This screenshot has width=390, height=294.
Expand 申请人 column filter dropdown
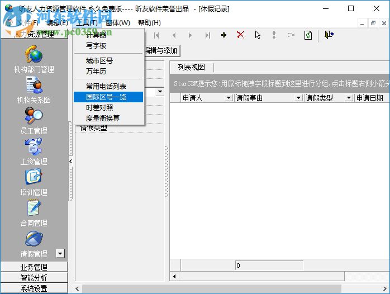229,98
